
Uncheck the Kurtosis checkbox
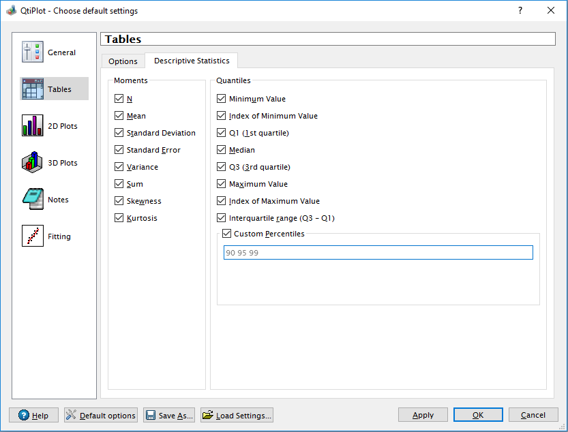pyautogui.click(x=120, y=218)
